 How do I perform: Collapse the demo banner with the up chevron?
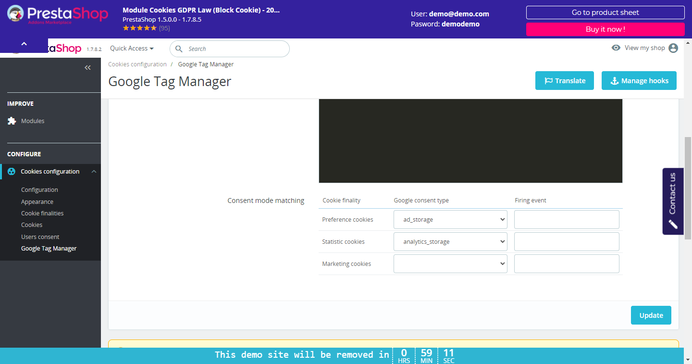[24, 44]
